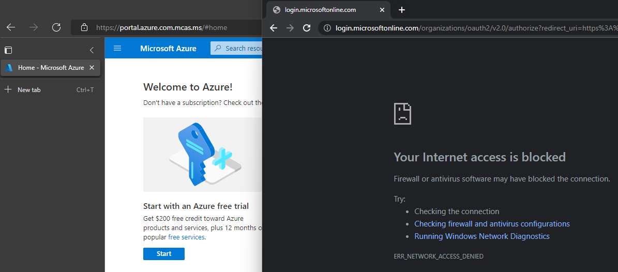Screen dimensions: 618x272
Task: Close the Home - Microsoft Azure tab
Action: [x=92, y=68]
